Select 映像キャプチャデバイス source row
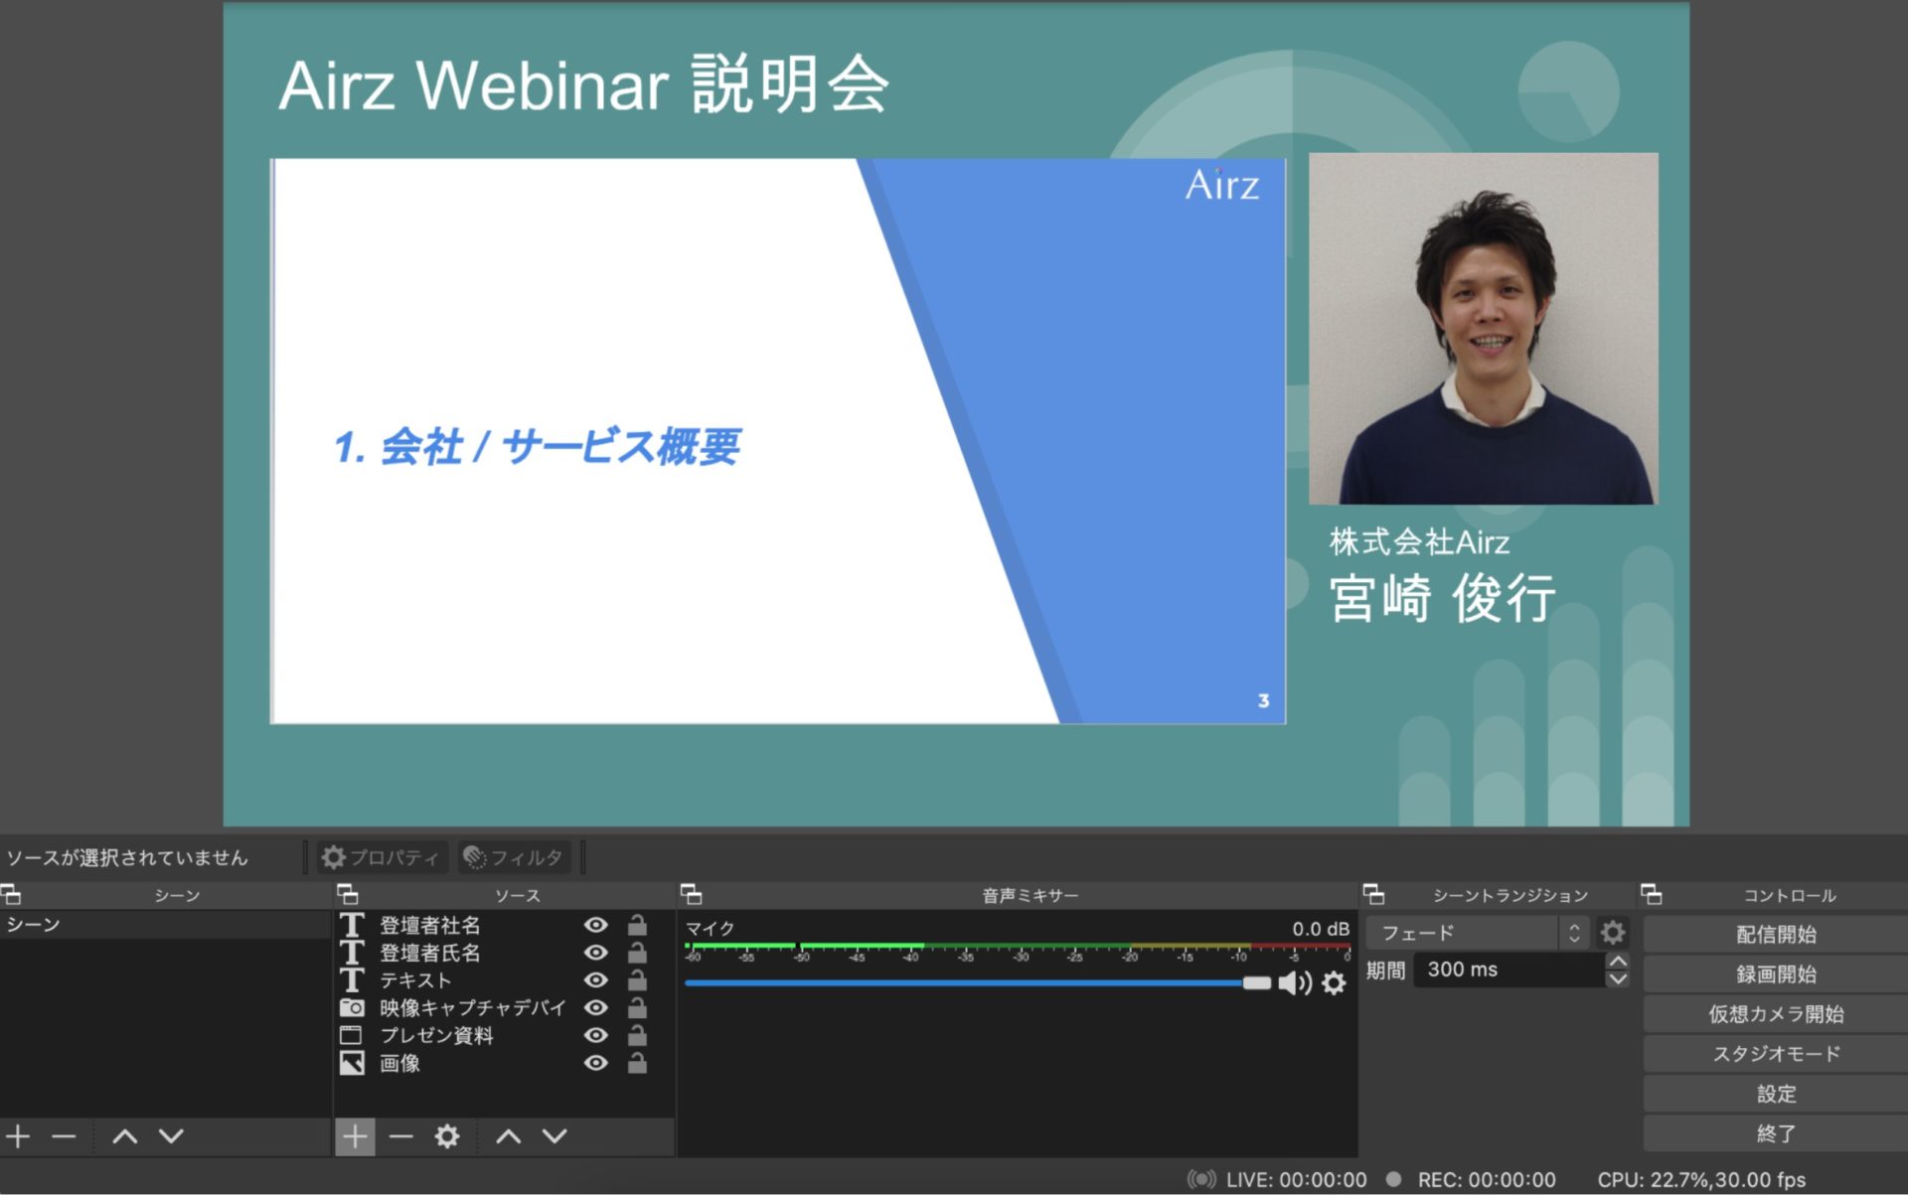 505,1007
